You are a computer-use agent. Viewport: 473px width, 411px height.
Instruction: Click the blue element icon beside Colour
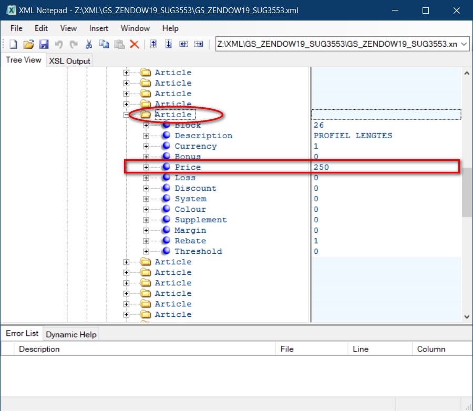tap(166, 209)
